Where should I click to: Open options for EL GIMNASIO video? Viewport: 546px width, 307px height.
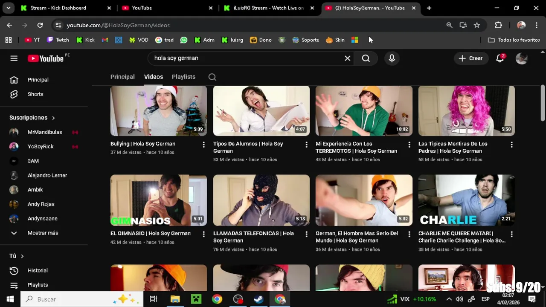tap(203, 234)
